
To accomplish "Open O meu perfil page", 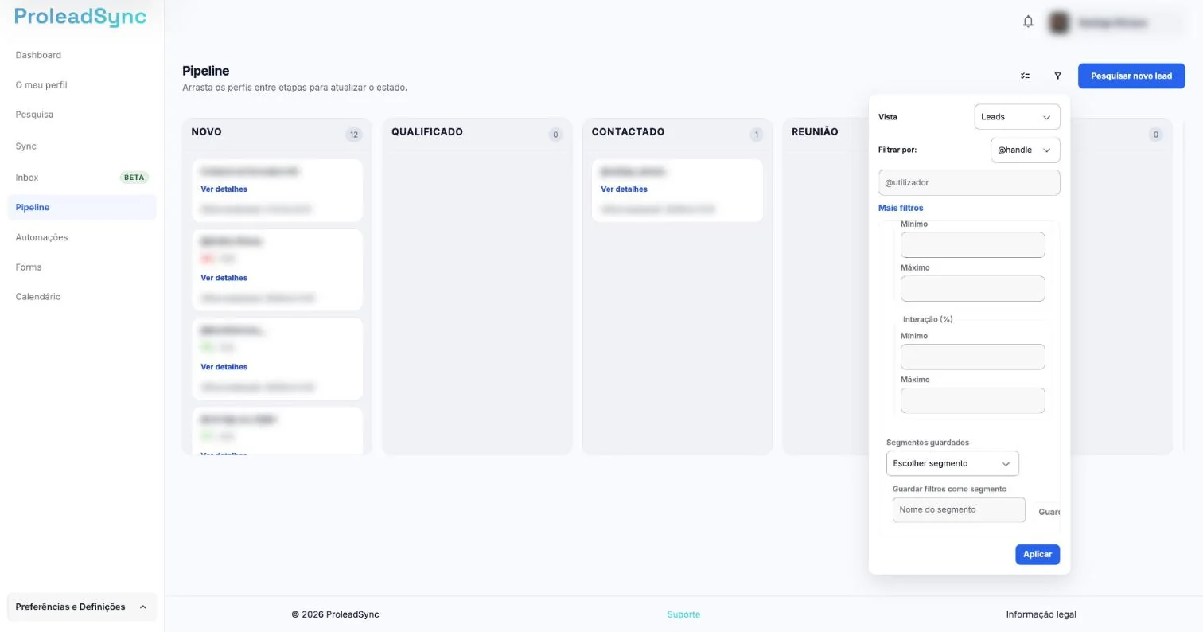I will [x=41, y=84].
